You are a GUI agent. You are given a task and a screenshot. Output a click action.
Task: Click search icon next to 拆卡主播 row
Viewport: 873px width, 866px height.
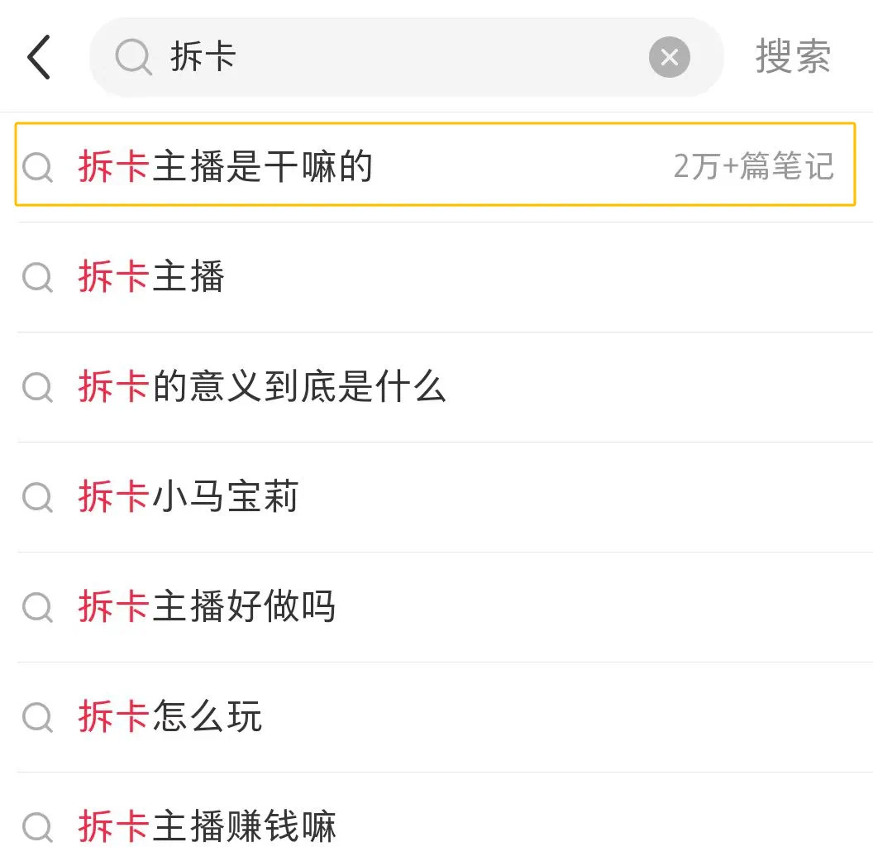coord(37,278)
